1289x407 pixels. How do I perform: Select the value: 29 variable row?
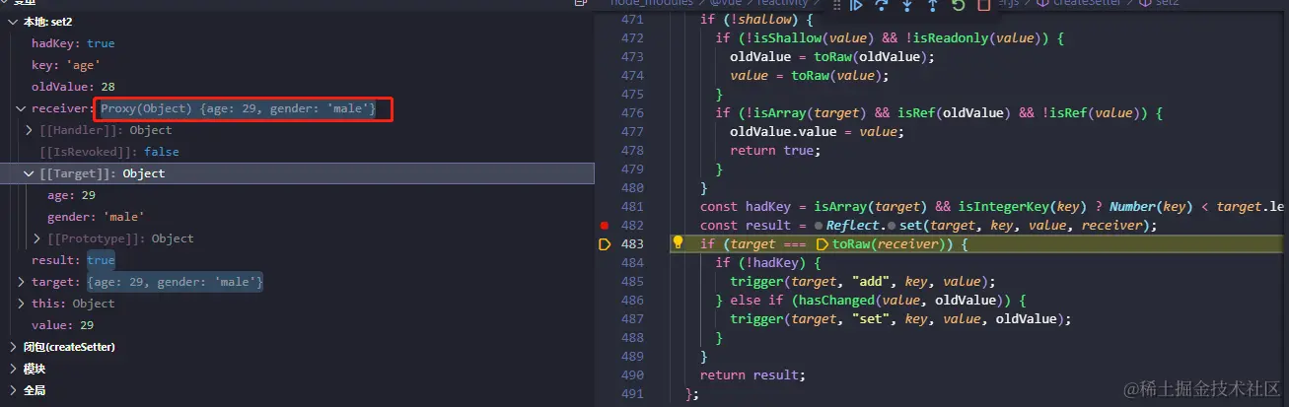pos(297,325)
